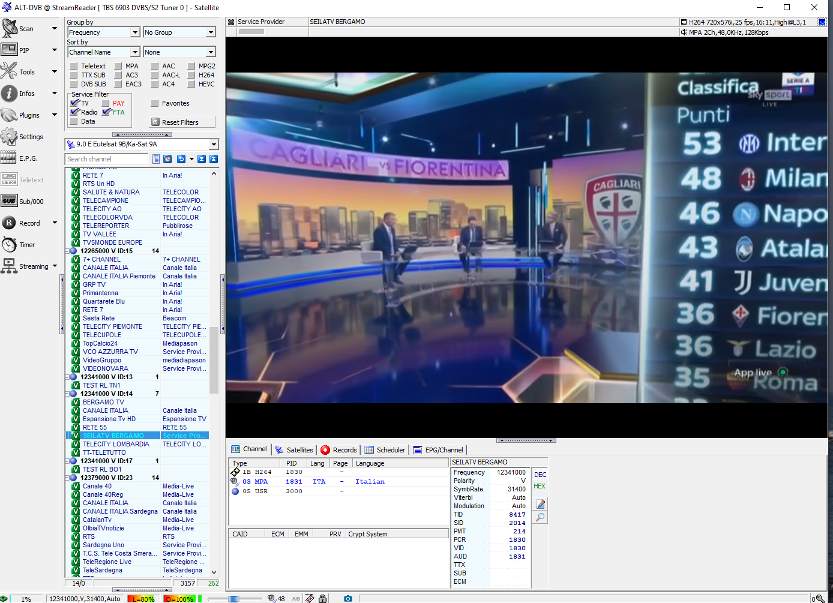Collapse the 12379000 V ID:23 transponder node
This screenshot has width=833, height=603.
[68, 478]
